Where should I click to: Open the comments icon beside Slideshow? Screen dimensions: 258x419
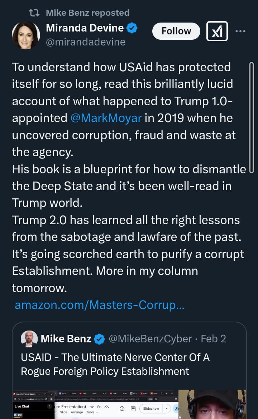pos(133,409)
